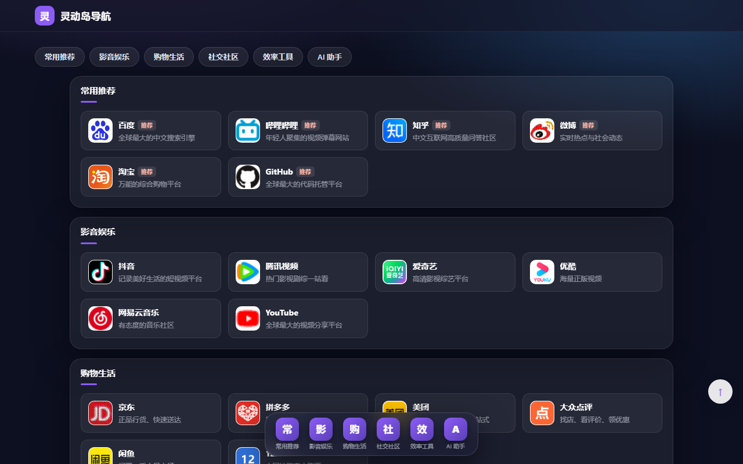The height and width of the screenshot is (464, 743).
Task: Open the orange 大众点评 icon
Action: pos(542,413)
